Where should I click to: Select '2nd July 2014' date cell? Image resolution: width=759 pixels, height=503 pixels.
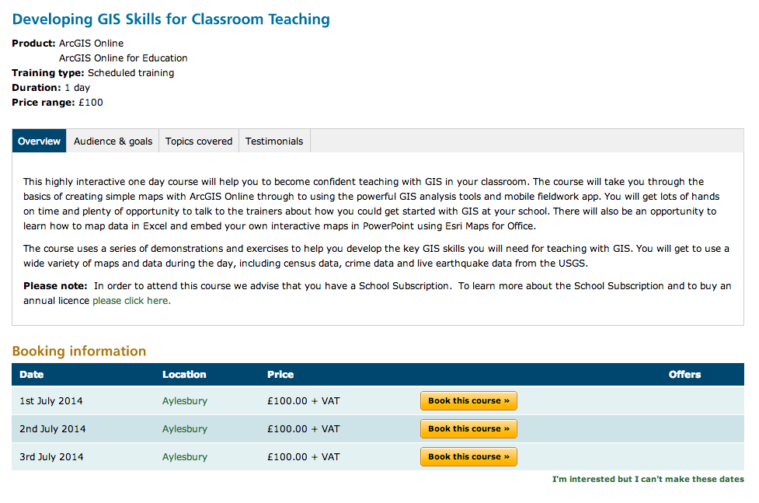pos(52,429)
